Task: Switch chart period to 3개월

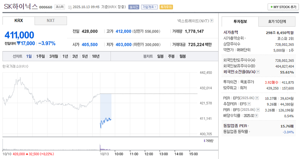Action: tap(53, 56)
